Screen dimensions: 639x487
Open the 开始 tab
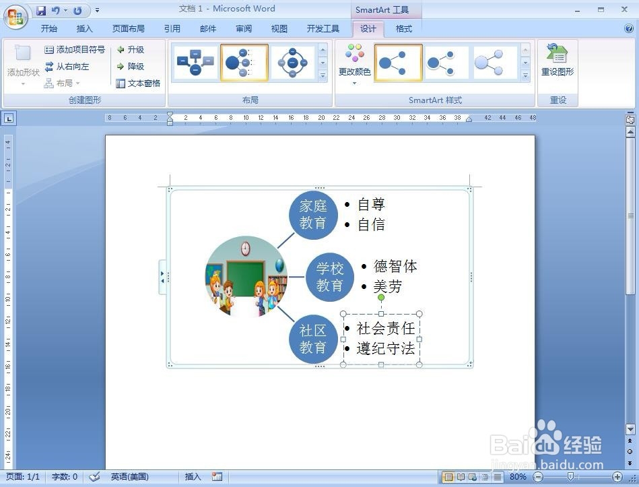pyautogui.click(x=49, y=28)
